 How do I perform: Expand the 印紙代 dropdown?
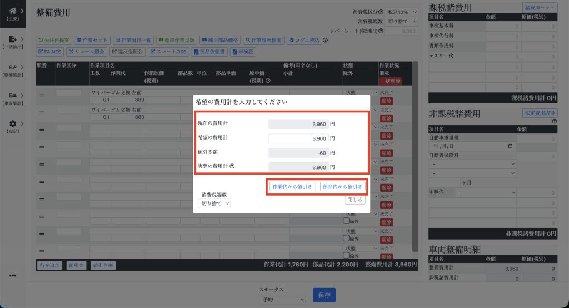(485, 193)
